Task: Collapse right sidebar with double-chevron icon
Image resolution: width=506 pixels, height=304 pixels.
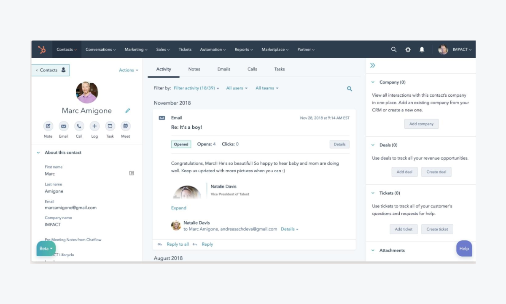Action: (x=373, y=65)
